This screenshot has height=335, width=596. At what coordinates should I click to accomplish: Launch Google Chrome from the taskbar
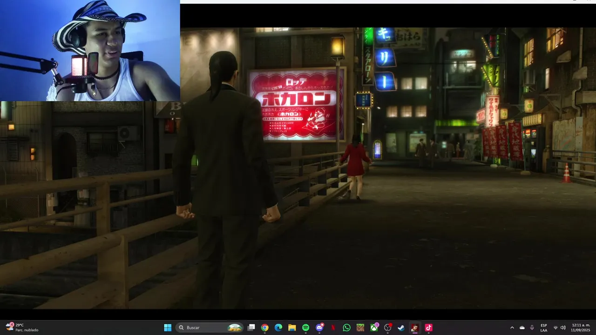click(x=265, y=328)
